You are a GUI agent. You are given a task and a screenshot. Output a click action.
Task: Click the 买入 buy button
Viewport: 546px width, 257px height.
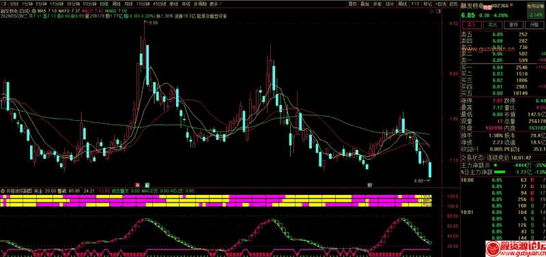click(471, 25)
